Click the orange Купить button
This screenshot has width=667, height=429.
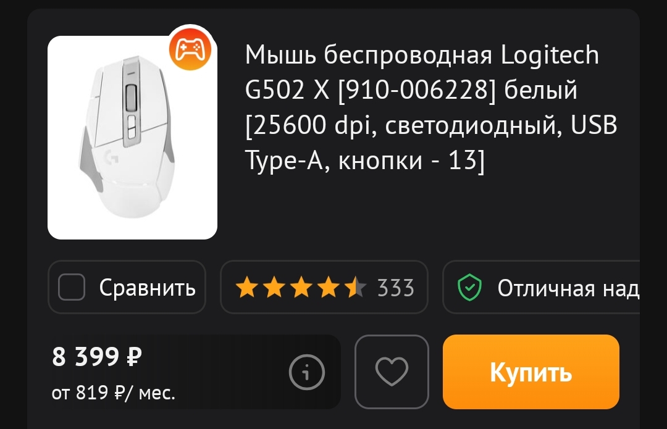pos(531,372)
